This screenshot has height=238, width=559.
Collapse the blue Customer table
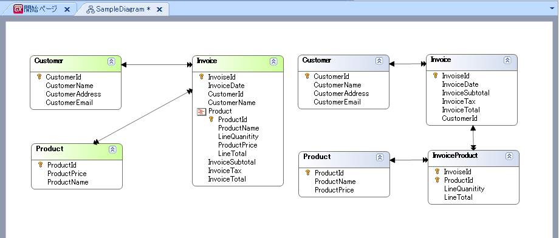pos(379,61)
